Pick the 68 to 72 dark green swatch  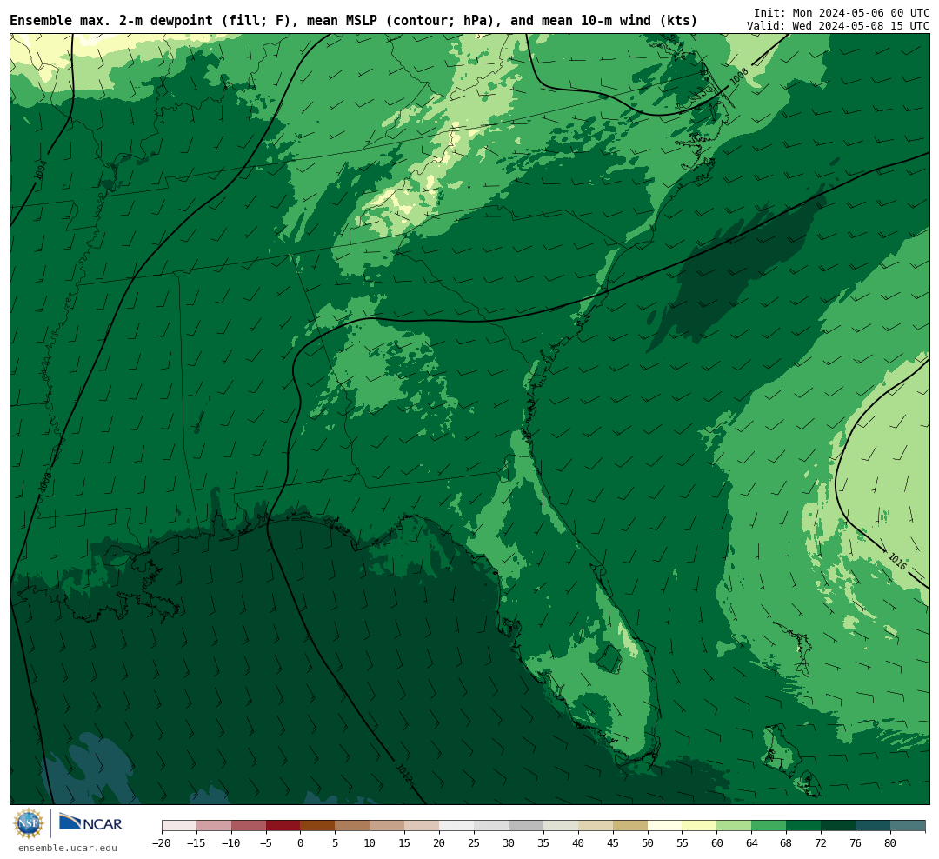click(804, 826)
